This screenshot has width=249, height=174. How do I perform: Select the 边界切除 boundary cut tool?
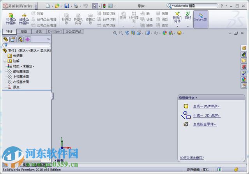coord(106,25)
